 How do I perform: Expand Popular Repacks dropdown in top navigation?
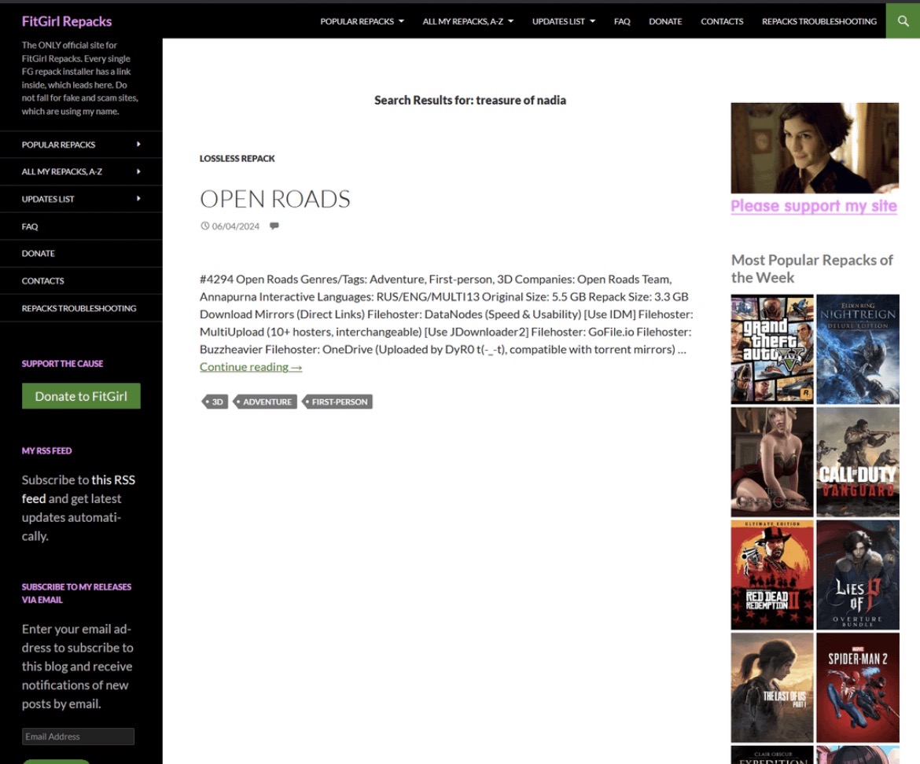pyautogui.click(x=401, y=21)
